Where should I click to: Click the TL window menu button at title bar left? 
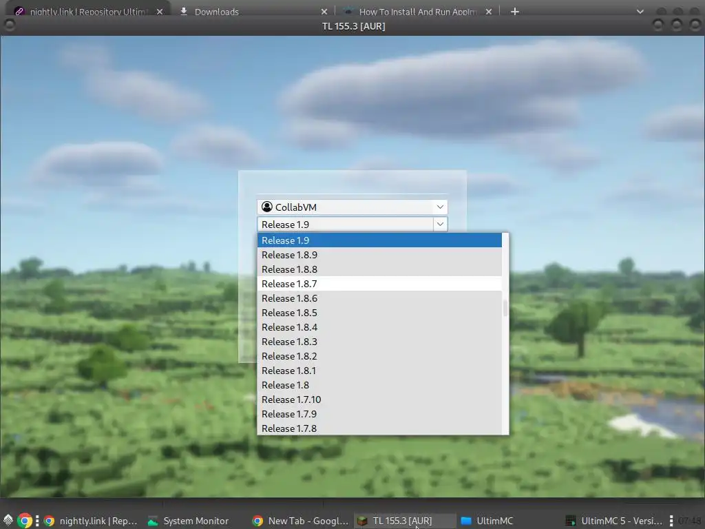click(x=9, y=25)
